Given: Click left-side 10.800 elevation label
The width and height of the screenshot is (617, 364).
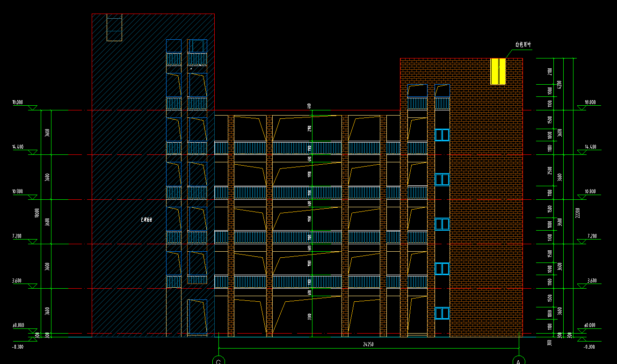Looking at the screenshot, I should click(18, 191).
